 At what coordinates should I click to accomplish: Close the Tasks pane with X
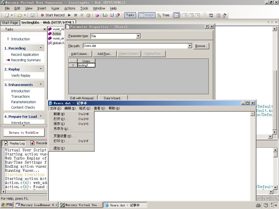point(45,29)
